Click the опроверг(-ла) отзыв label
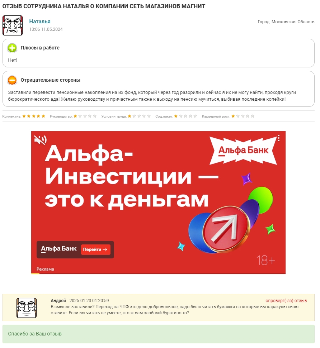The image size is (320, 348). point(286,300)
